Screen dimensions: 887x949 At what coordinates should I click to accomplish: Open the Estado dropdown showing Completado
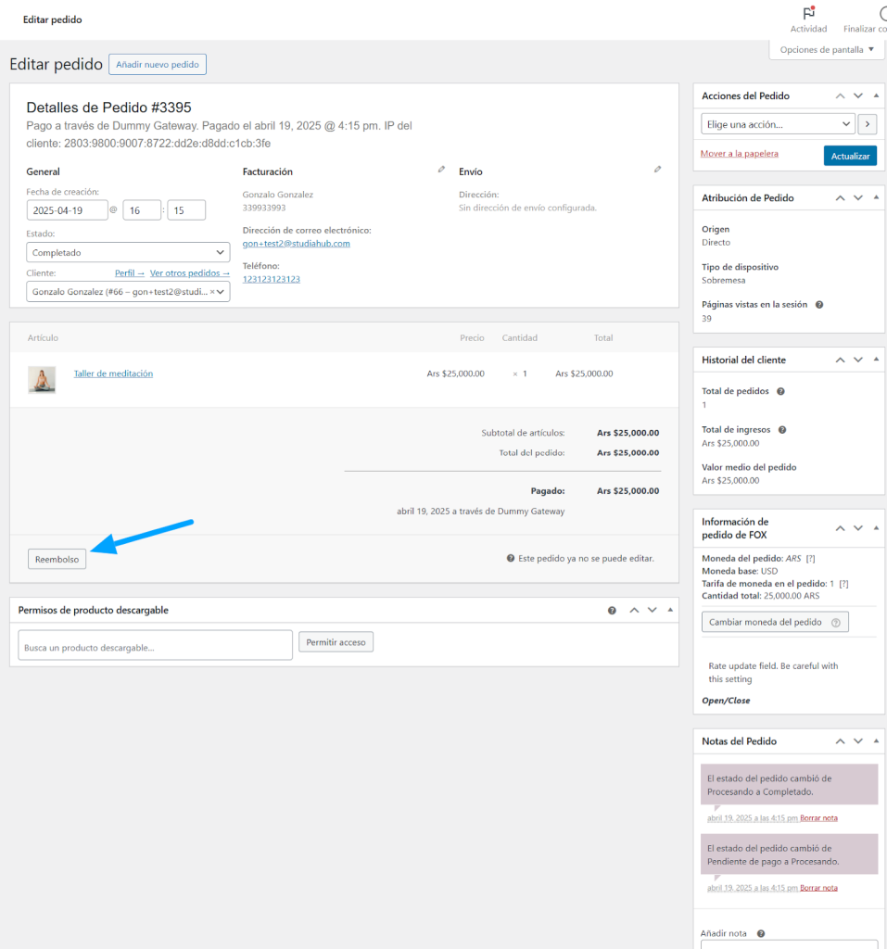tap(128, 252)
